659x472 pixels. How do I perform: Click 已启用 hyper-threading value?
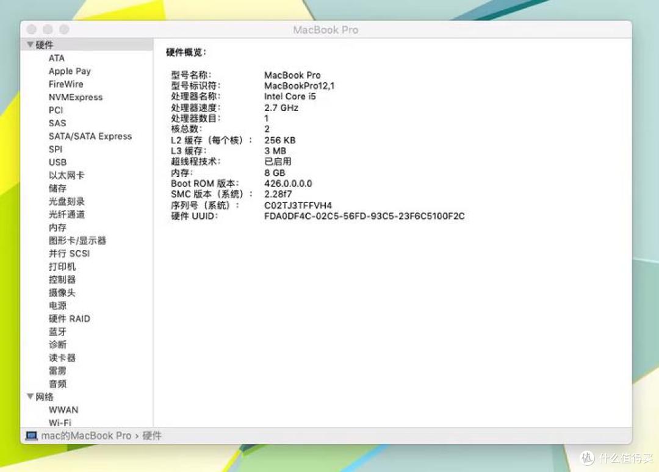click(278, 161)
